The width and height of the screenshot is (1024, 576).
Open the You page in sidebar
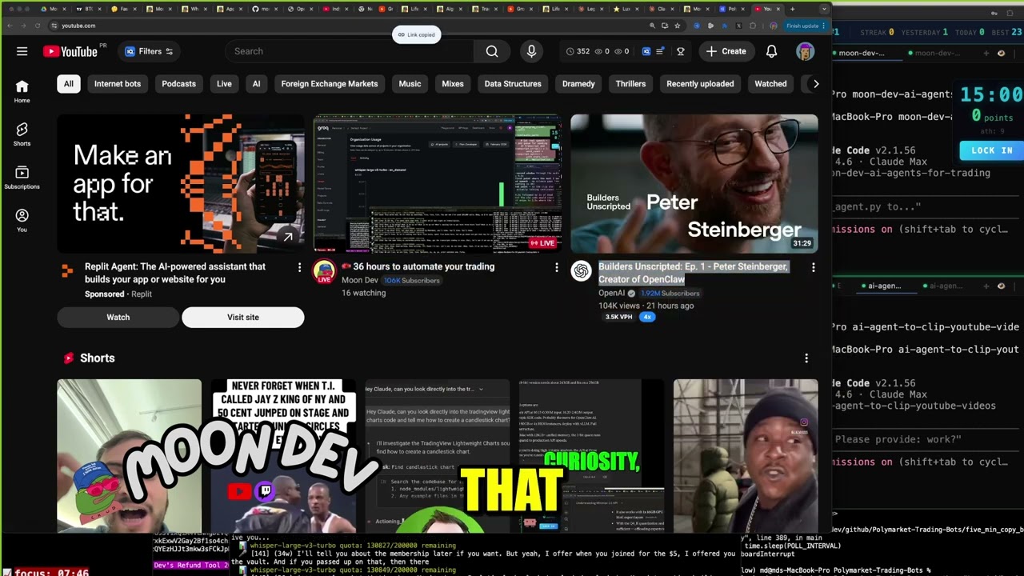(x=22, y=220)
